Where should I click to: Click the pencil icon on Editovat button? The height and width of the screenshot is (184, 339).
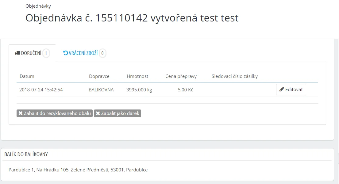coord(282,90)
